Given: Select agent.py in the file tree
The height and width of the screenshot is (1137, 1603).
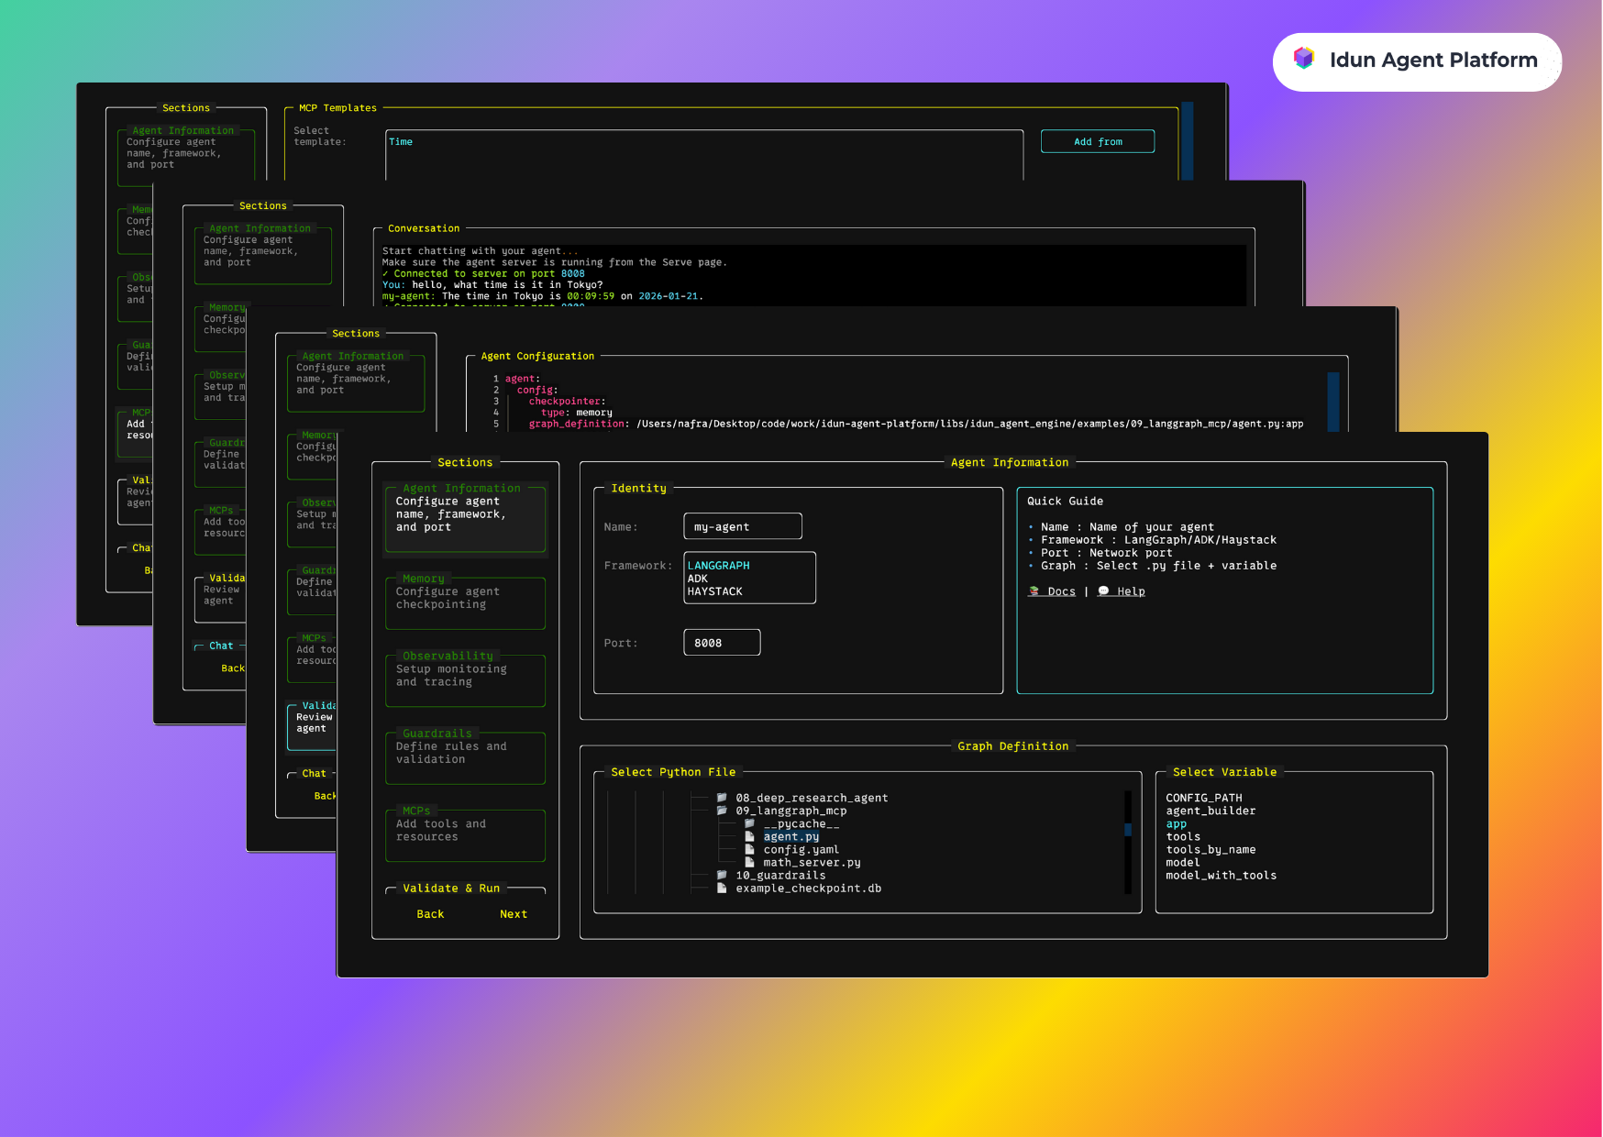Looking at the screenshot, I should [x=790, y=836].
